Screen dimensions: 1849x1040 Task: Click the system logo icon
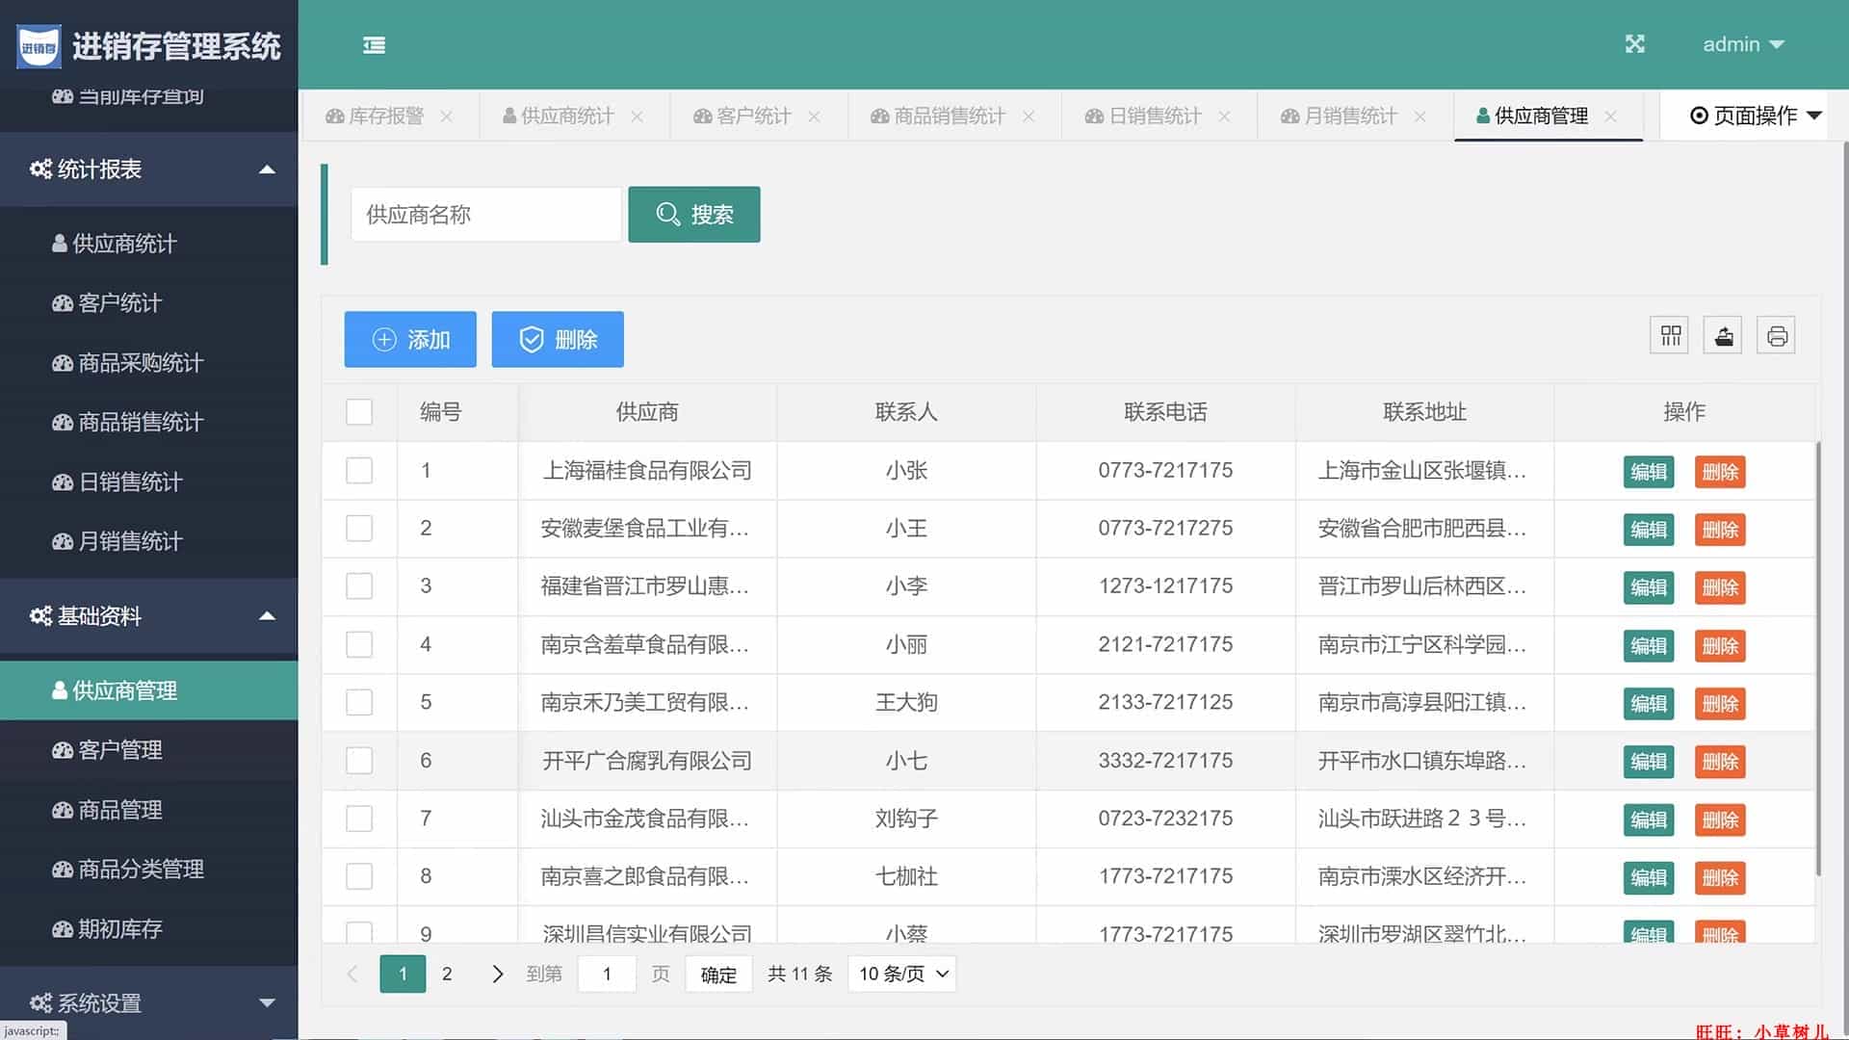[x=39, y=46]
